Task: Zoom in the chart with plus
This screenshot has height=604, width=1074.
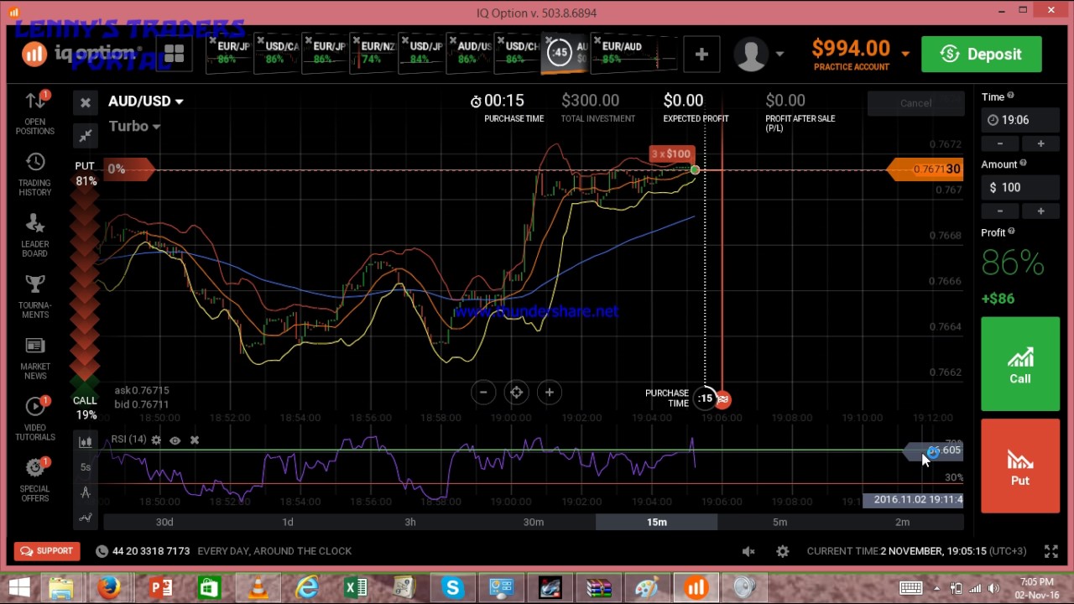Action: pos(549,392)
